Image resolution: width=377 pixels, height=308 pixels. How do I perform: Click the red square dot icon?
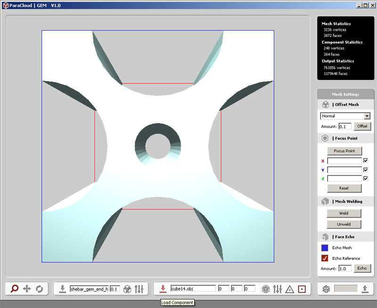click(302, 289)
